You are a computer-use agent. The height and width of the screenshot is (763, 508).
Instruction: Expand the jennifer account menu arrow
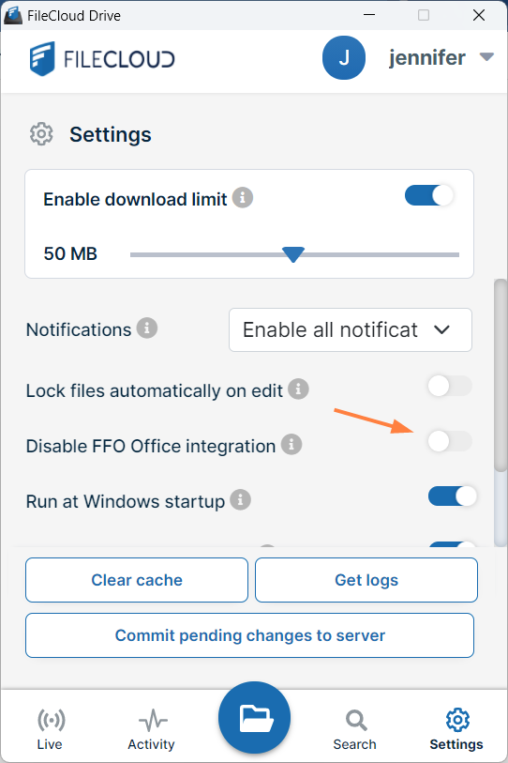[x=486, y=57]
